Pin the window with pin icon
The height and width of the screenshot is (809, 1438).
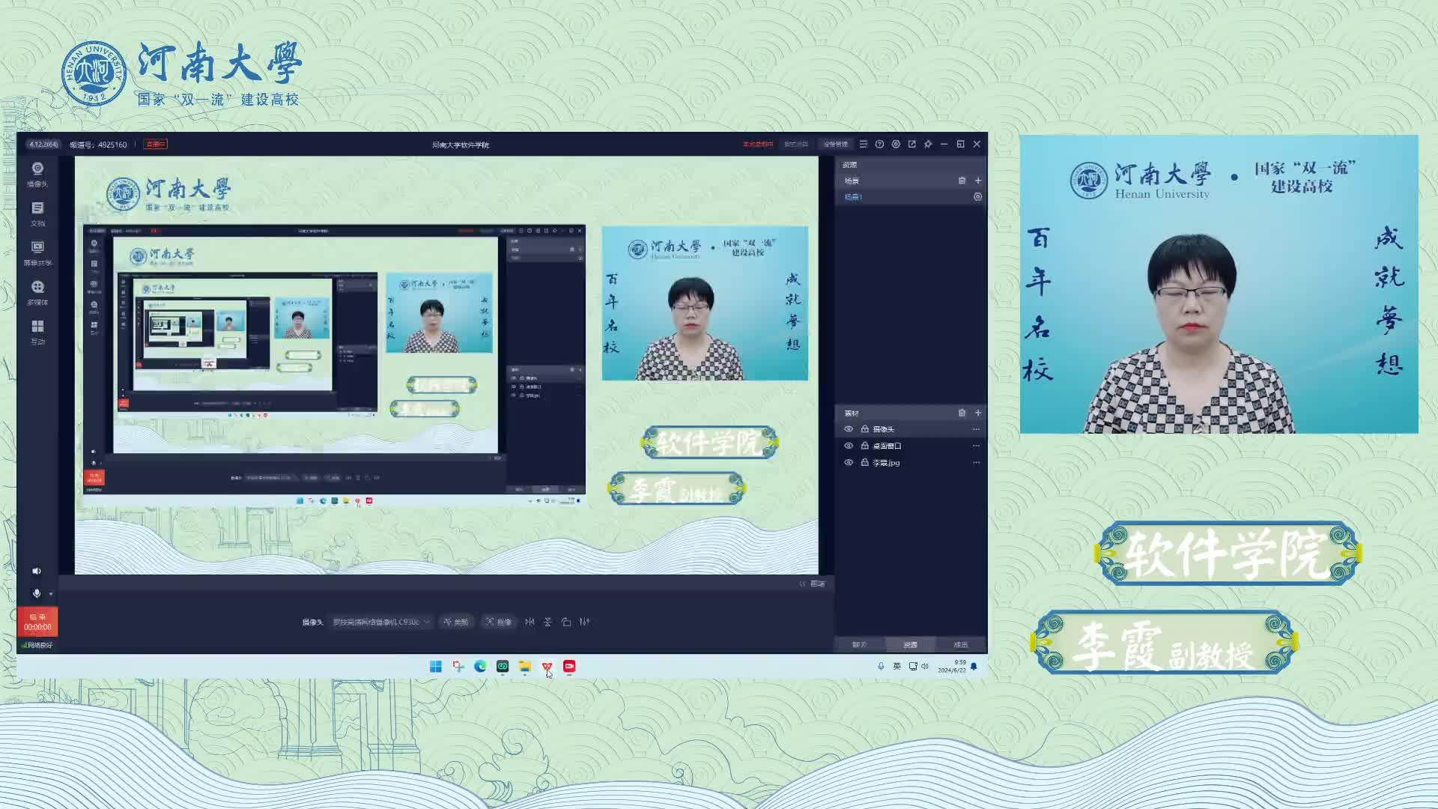(x=928, y=144)
